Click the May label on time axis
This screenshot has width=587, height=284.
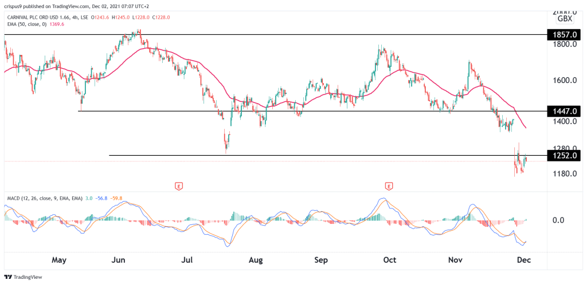[x=59, y=260]
